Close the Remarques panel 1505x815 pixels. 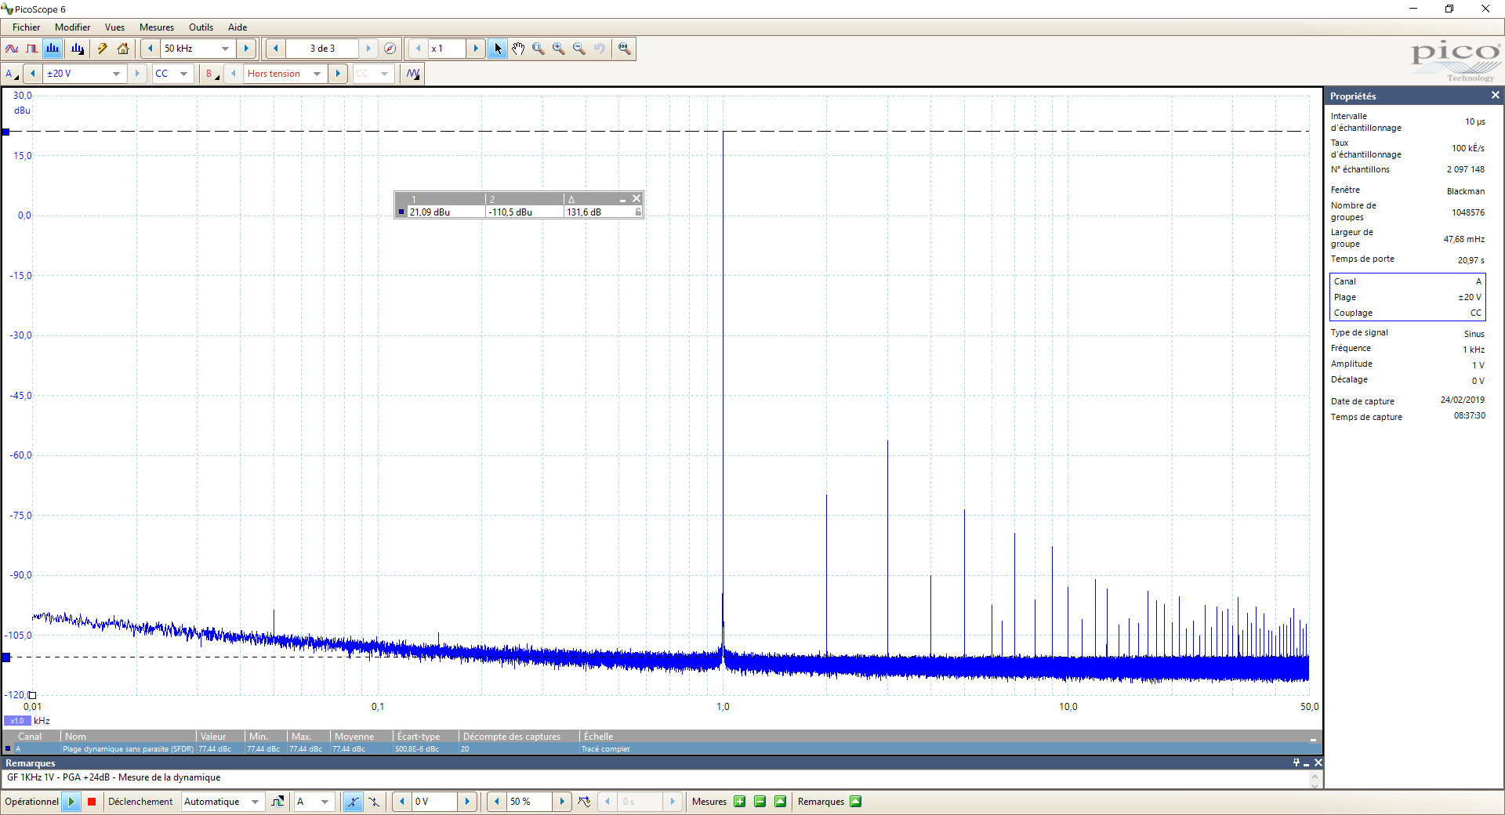(1318, 762)
